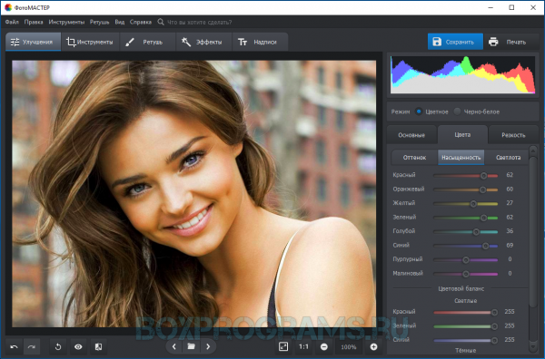
Task: Select the Черно-белое mode radio button
Action: pos(457,112)
